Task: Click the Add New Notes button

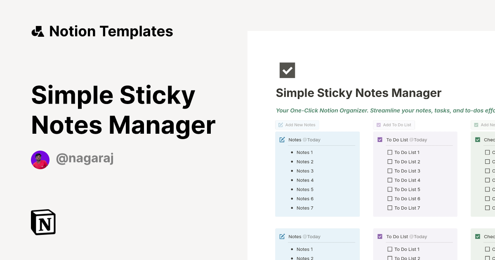Action: pyautogui.click(x=297, y=125)
